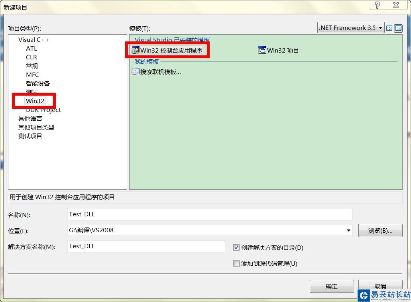Click the help question mark button
411x302 pixels.
pos(377,5)
